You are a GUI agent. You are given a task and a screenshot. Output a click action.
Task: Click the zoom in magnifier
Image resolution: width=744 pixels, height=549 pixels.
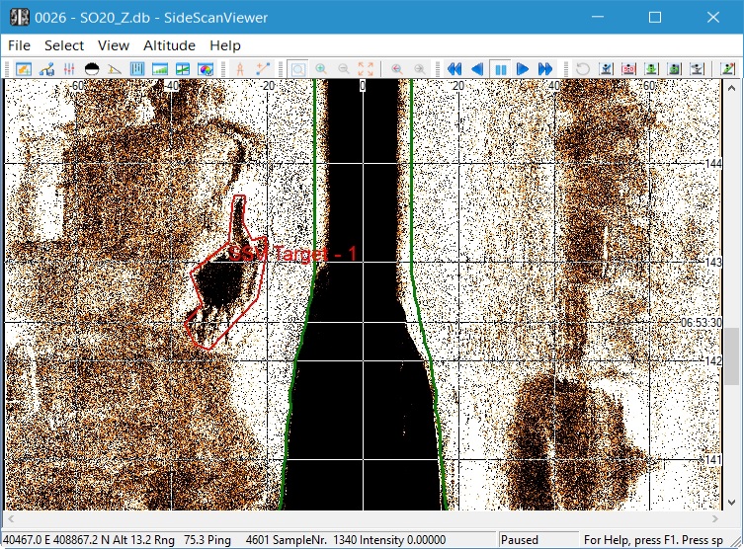(x=320, y=69)
